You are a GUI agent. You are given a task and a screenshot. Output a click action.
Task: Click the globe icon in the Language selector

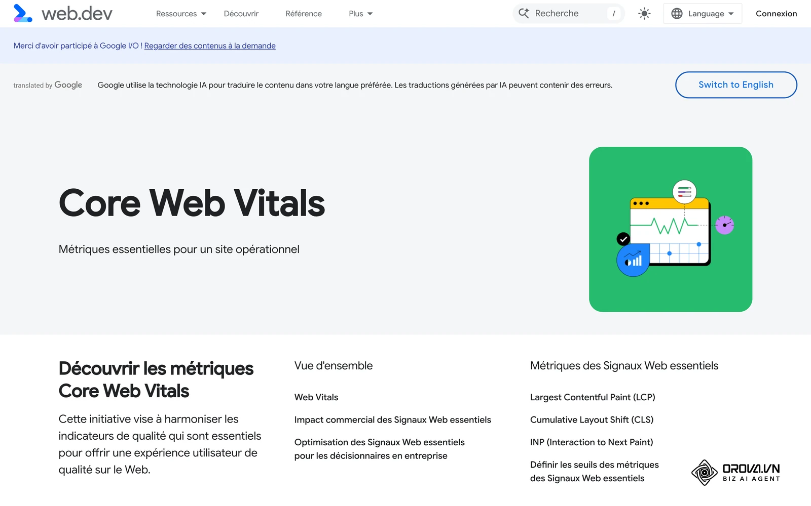677,14
